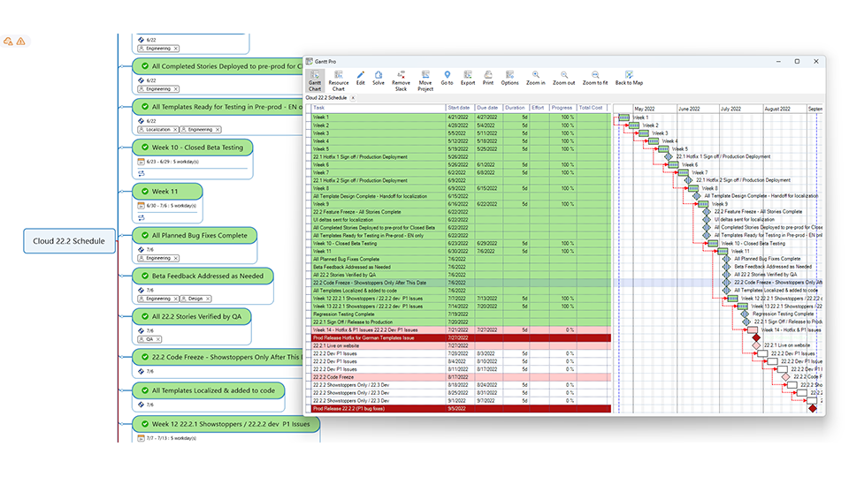The width and height of the screenshot is (849, 477).
Task: Click green check on All Planned Bug Fixes Complete
Action: coord(145,235)
